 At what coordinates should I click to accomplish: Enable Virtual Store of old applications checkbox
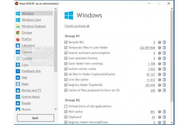tap(66, 106)
